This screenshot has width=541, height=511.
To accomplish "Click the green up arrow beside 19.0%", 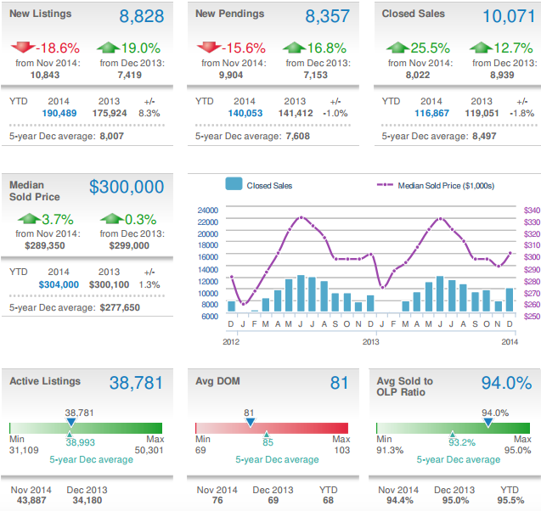I will (x=109, y=48).
